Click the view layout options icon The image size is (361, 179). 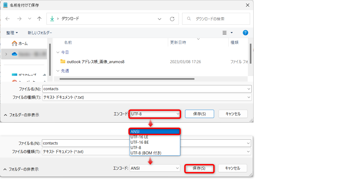(225, 33)
